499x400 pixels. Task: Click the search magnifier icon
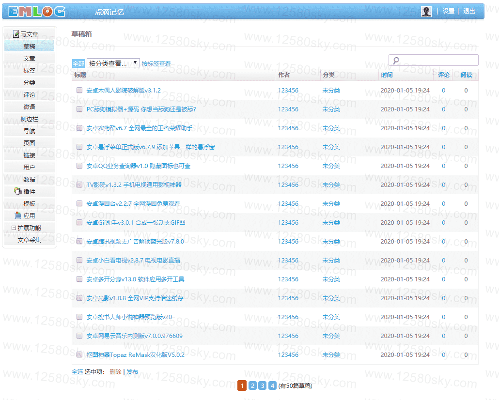pos(396,61)
